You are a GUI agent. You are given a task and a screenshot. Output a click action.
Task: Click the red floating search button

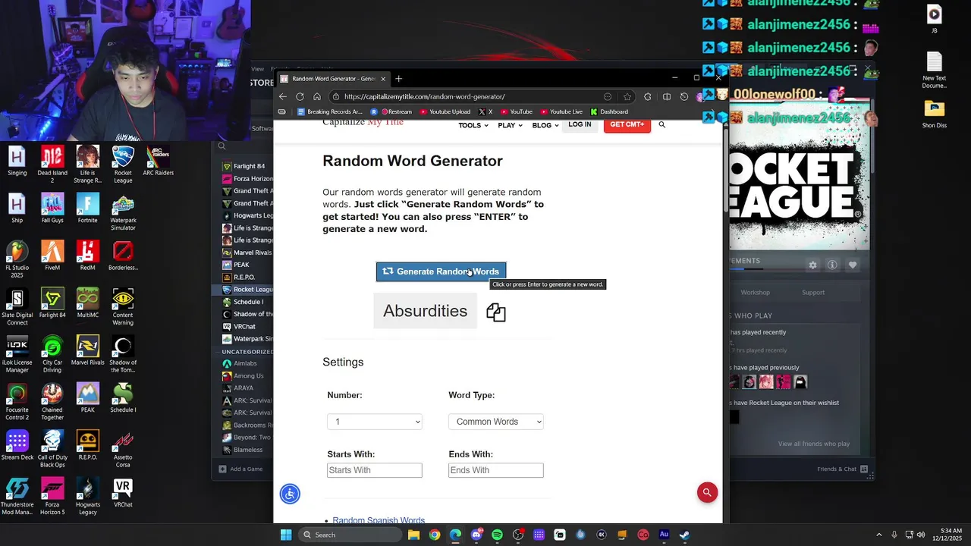click(707, 492)
